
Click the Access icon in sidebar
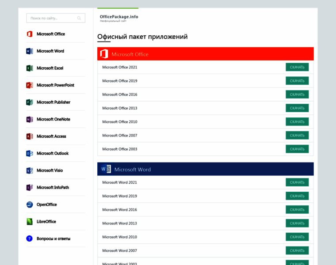click(30, 136)
